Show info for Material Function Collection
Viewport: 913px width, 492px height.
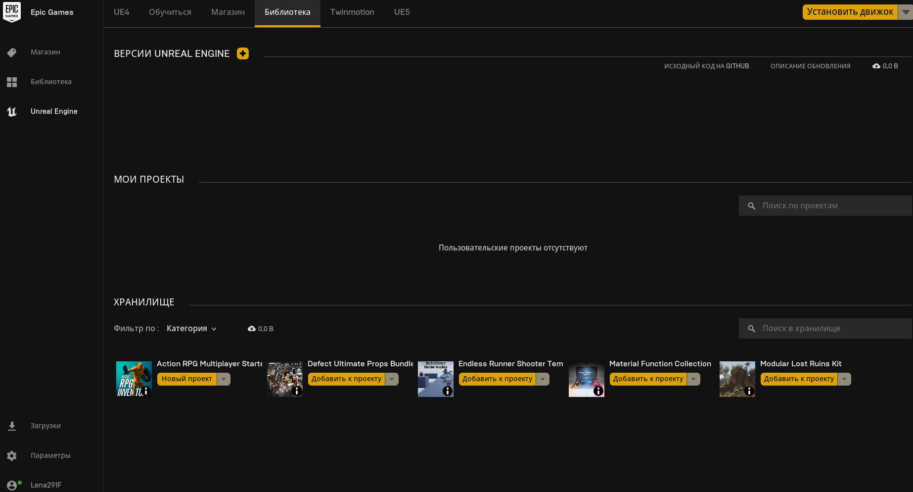(x=598, y=391)
